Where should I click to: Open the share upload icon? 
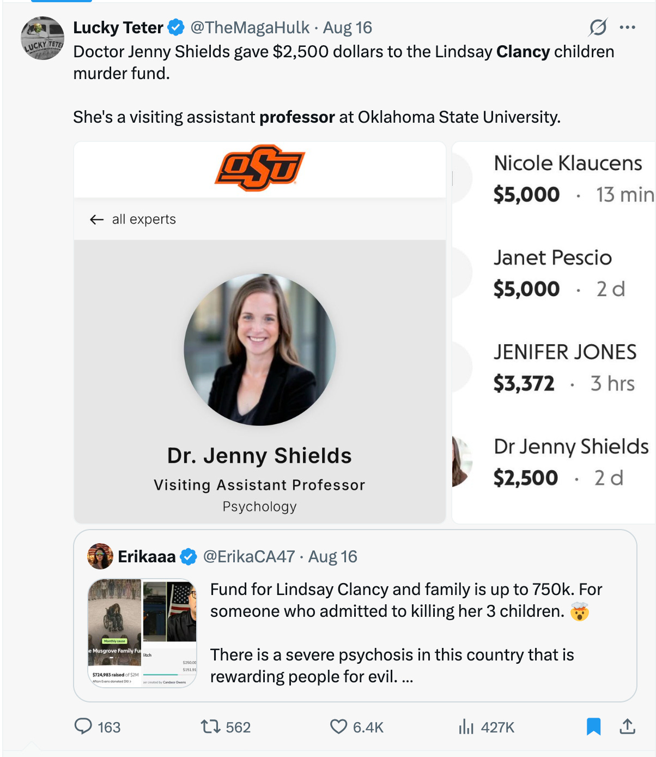pos(628,726)
